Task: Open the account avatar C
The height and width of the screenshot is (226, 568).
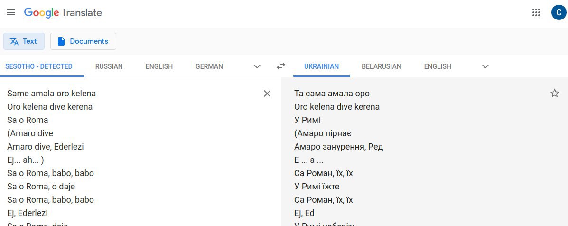Action: [559, 13]
